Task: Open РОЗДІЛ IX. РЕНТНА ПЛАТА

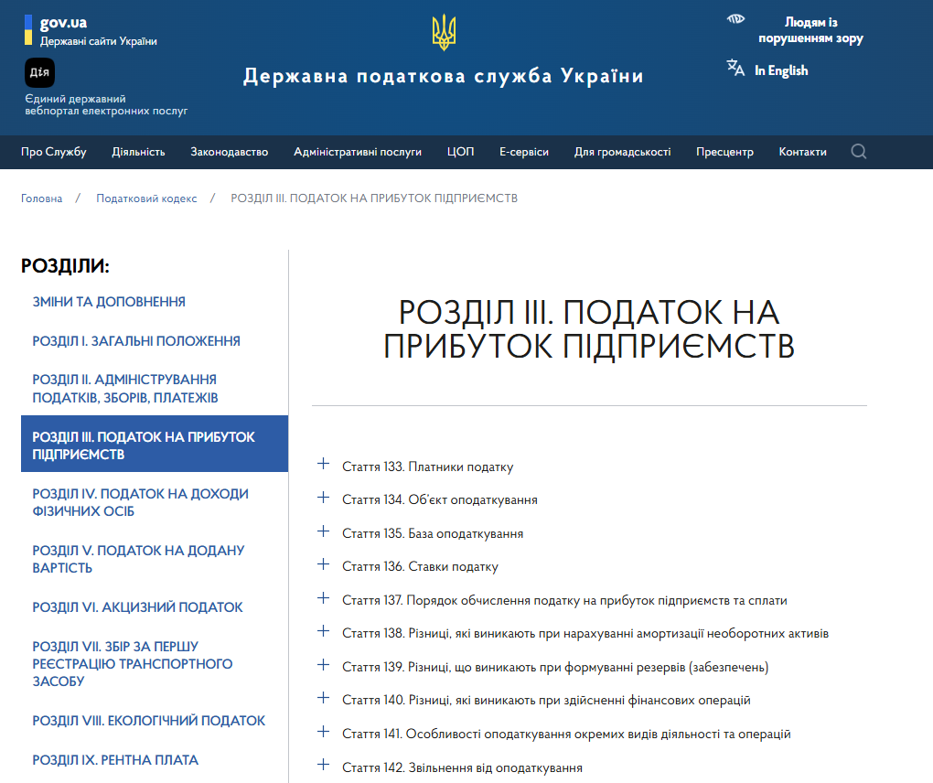Action: point(115,760)
